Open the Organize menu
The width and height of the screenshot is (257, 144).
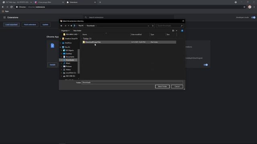pyautogui.click(x=65, y=31)
